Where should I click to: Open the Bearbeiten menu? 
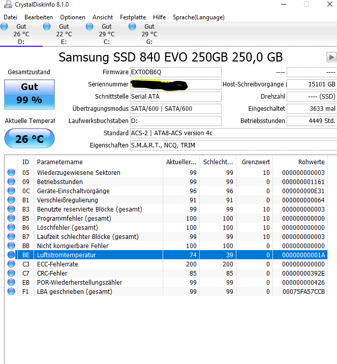pos(39,17)
